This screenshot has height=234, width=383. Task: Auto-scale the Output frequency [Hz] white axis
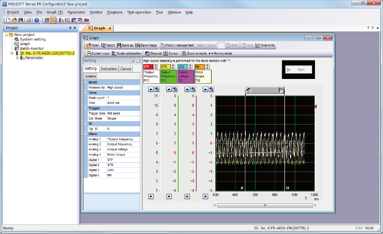click(157, 90)
